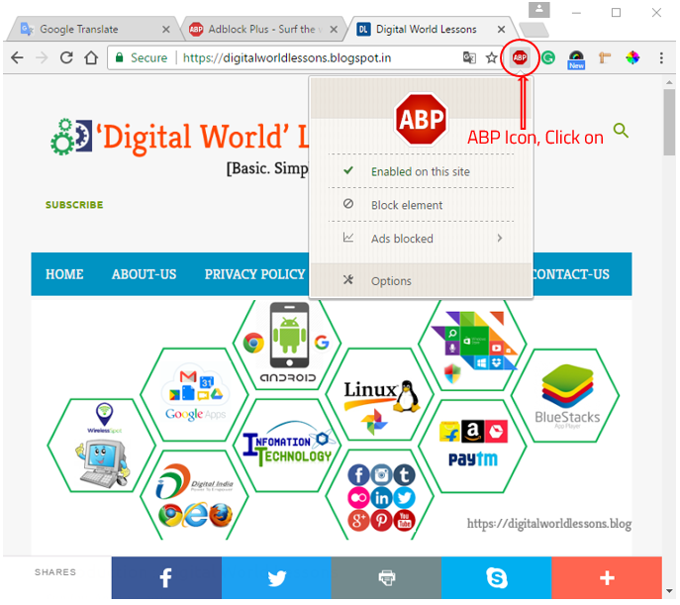Click the BlueStacks hexagon thumbnail
Viewport: 680px width, 605px height.
565,395
